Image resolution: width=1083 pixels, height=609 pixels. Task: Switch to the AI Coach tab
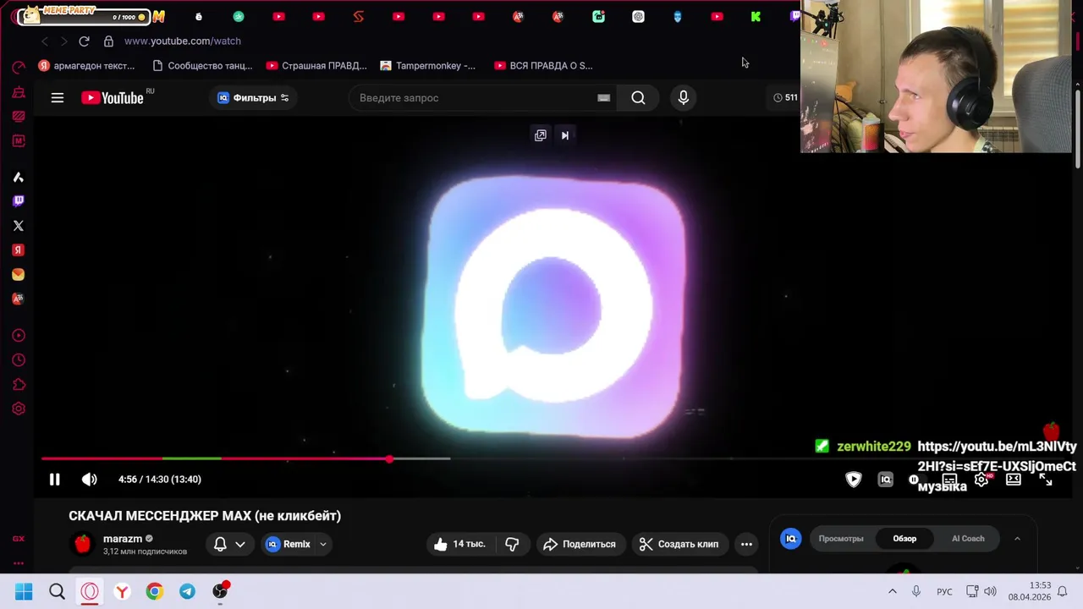(x=968, y=539)
